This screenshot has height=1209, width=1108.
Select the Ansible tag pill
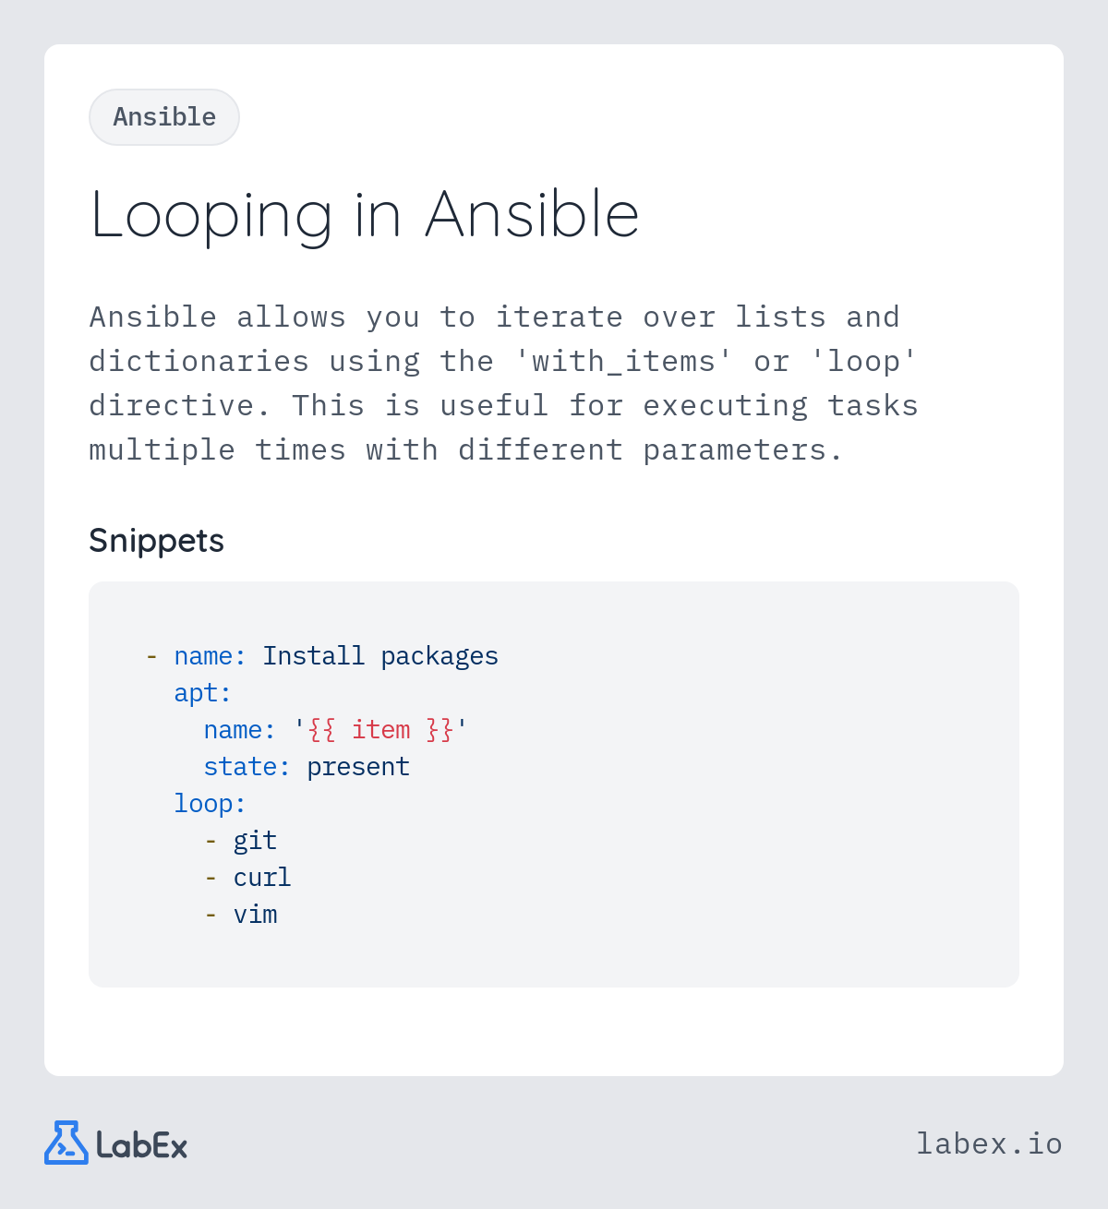[x=164, y=117]
